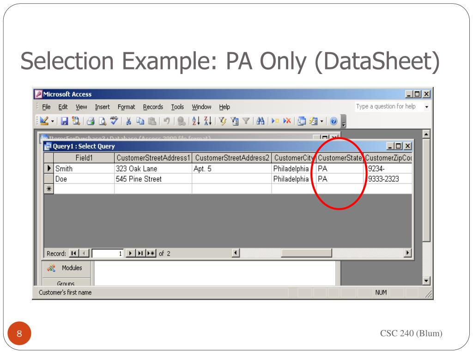473x355 pixels.
Task: Open the Records menu
Action: (x=153, y=107)
